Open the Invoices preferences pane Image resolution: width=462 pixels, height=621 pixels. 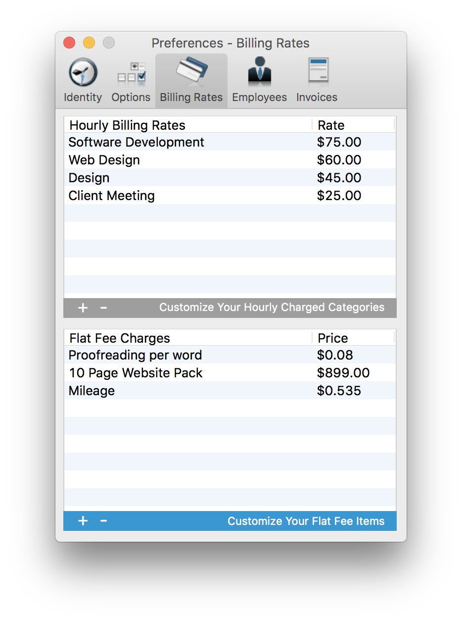317,79
